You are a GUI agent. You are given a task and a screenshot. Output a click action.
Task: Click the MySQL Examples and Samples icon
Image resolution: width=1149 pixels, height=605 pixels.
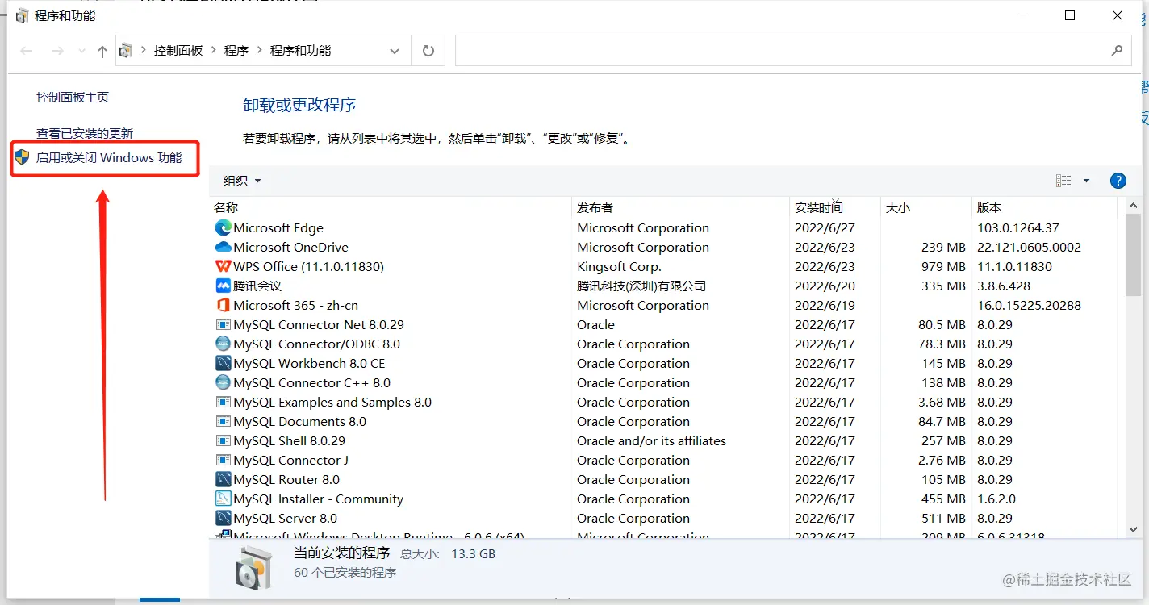(x=224, y=402)
